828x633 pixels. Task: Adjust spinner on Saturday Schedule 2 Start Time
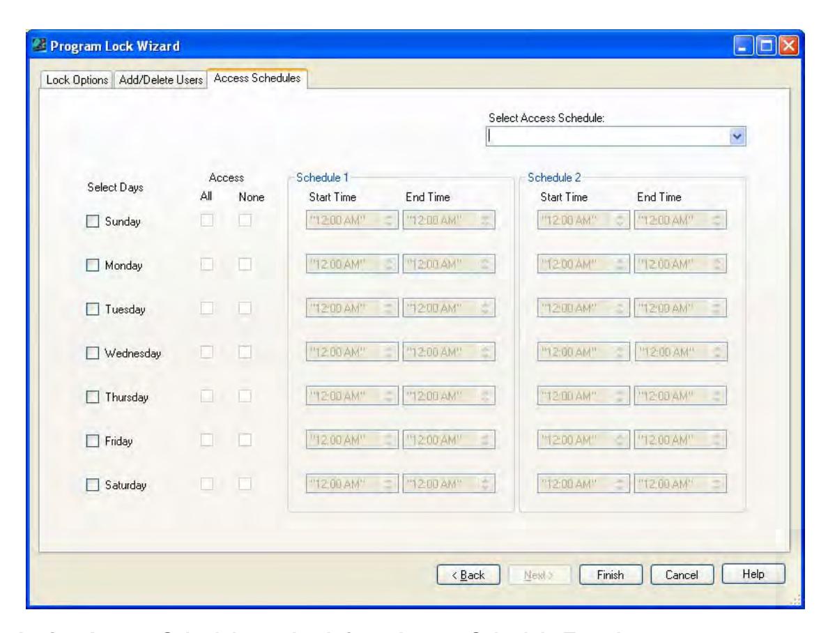click(620, 483)
